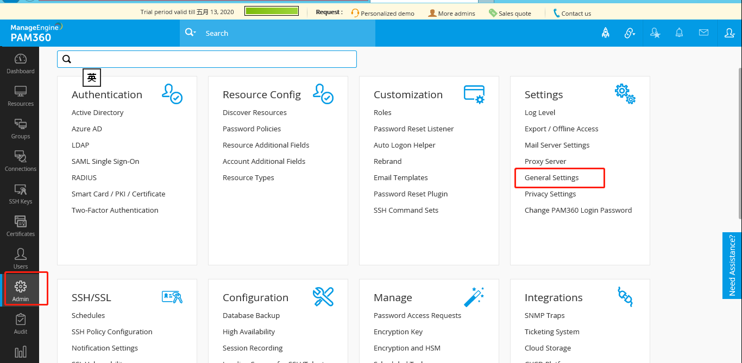Open search options dropdown in header
Image resolution: width=742 pixels, height=363 pixels.
[191, 33]
